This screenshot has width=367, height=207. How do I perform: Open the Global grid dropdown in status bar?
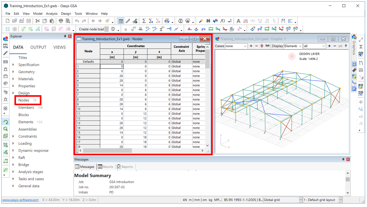point(282,199)
